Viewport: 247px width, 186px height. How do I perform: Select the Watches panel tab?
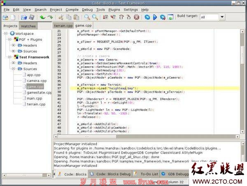[x=28, y=26]
